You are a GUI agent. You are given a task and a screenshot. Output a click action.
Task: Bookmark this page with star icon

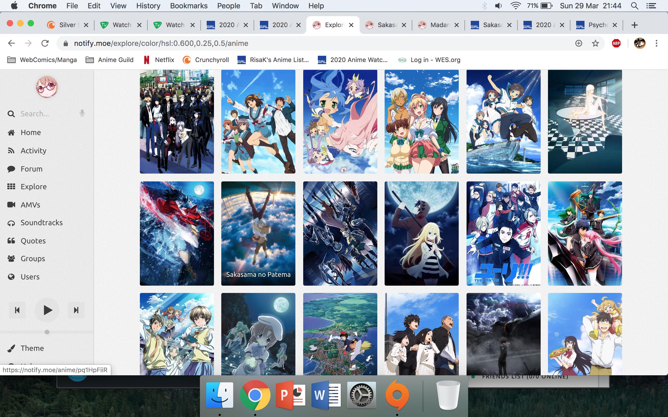[x=595, y=43]
